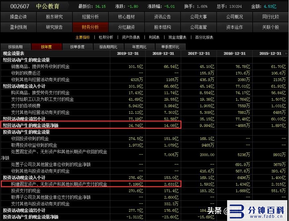Viewport: 289px width, 221px height.
Task: Open the 利润表 link
Action: (x=154, y=37)
